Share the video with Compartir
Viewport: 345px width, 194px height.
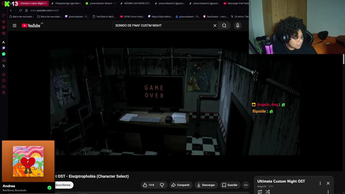click(x=181, y=185)
